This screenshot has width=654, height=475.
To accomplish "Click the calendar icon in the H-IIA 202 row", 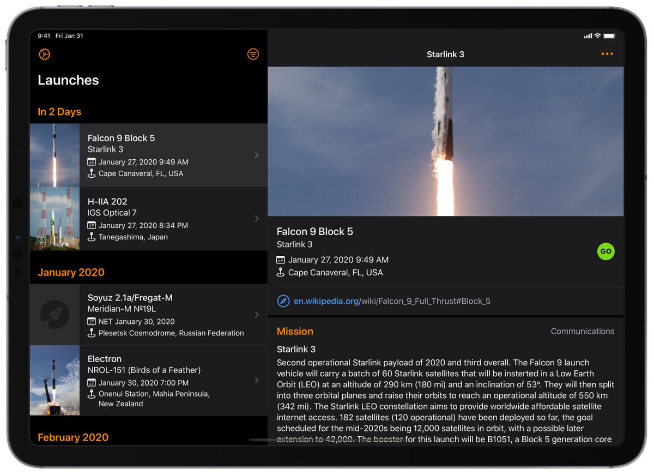I will 92,225.
